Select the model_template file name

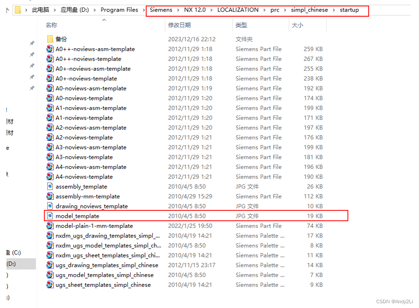pos(77,216)
